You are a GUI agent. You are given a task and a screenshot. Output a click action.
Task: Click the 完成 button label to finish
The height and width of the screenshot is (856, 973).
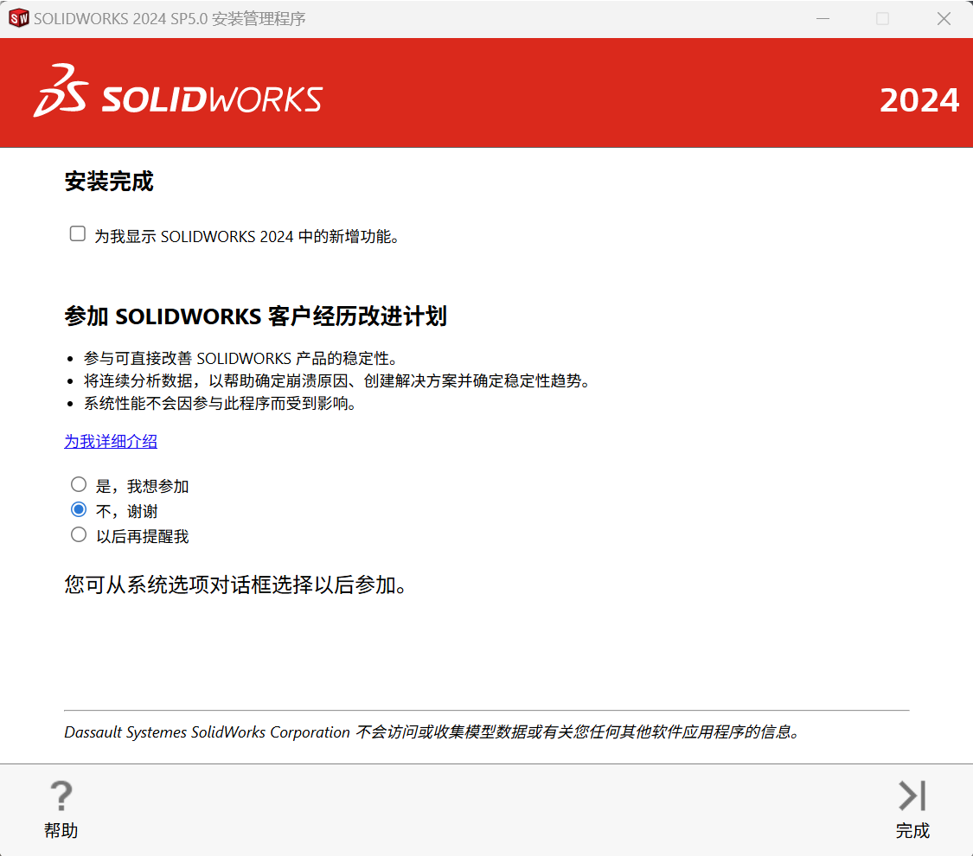(x=912, y=831)
